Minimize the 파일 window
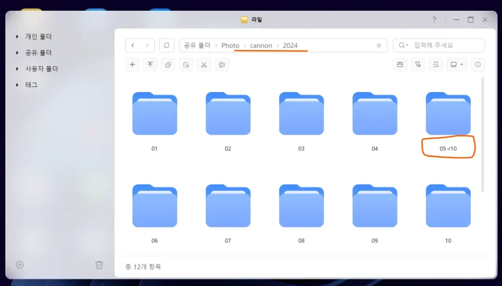502x286 pixels. (456, 20)
